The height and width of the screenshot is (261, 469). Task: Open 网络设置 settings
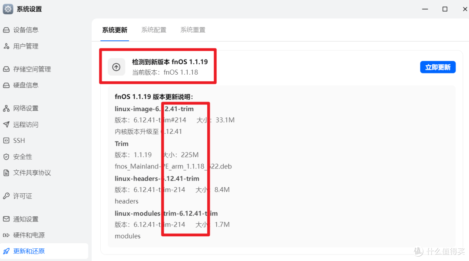tap(26, 108)
